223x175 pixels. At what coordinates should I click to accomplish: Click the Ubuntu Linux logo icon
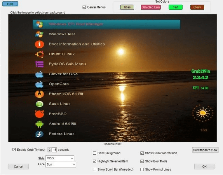[39, 54]
